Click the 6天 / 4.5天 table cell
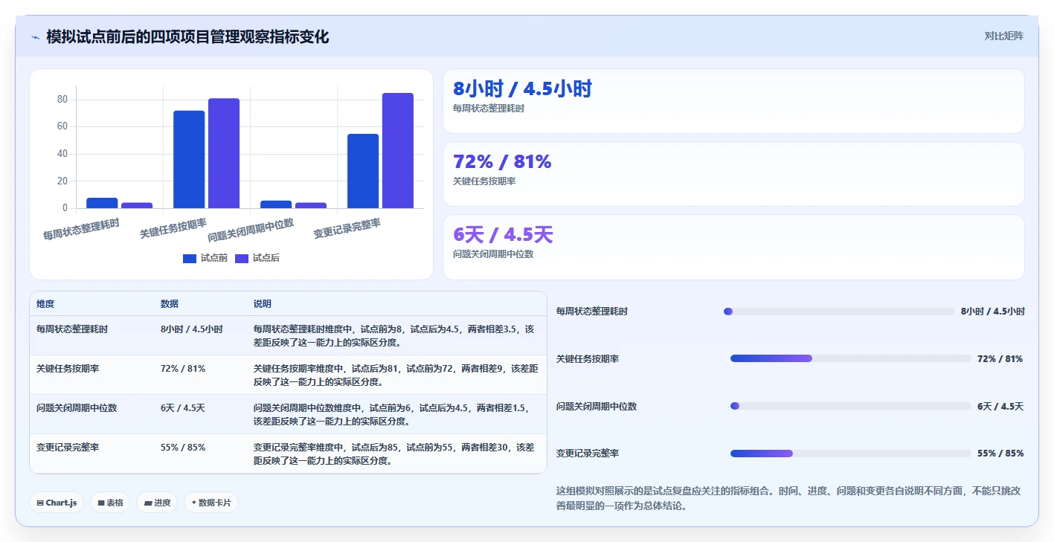 (x=183, y=407)
